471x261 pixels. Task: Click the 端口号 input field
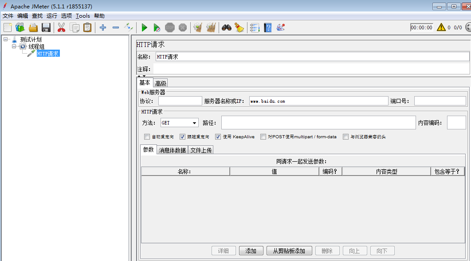(440, 101)
